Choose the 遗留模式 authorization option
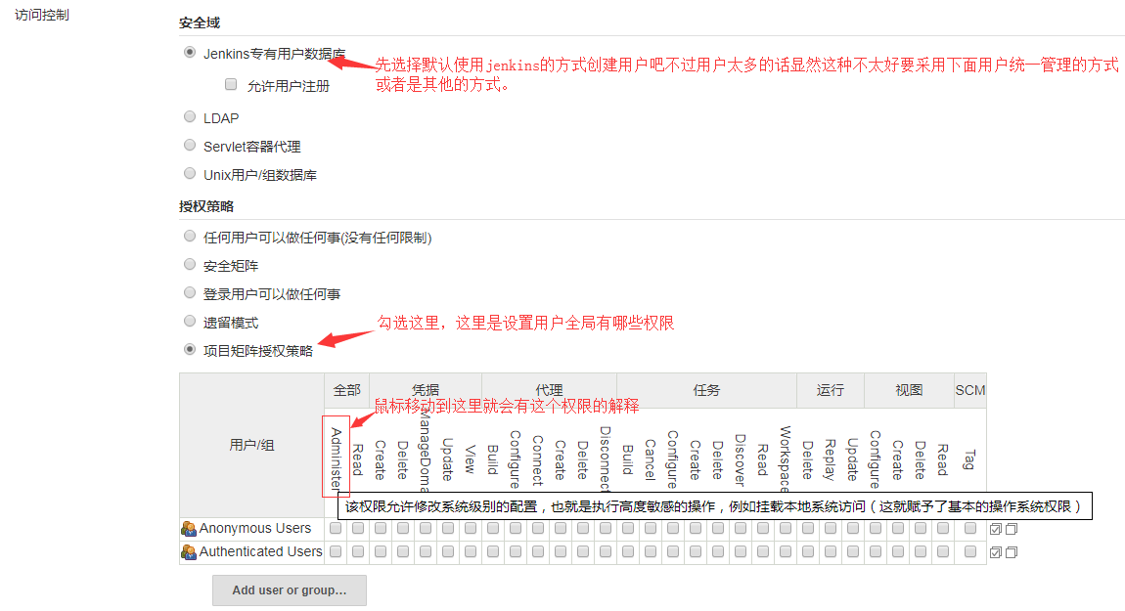The width and height of the screenshot is (1125, 611). pos(190,321)
